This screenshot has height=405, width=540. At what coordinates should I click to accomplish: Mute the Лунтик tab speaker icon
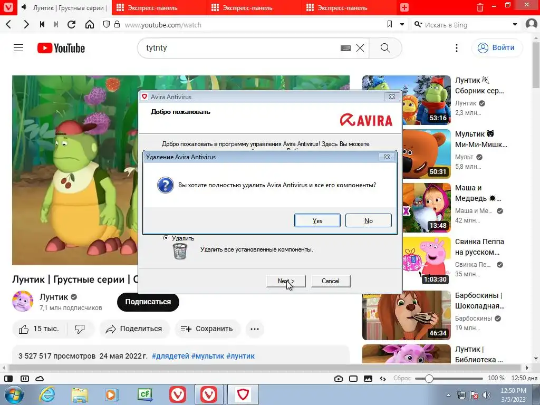click(x=24, y=7)
